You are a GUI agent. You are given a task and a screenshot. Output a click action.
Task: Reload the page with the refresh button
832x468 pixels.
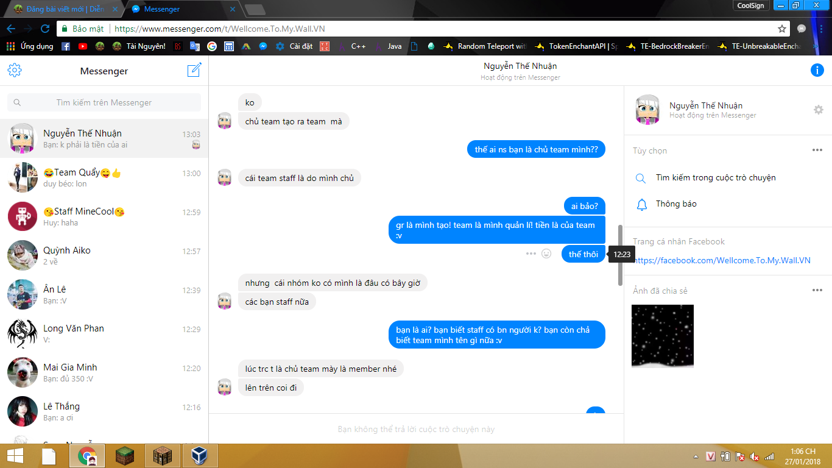coord(45,29)
